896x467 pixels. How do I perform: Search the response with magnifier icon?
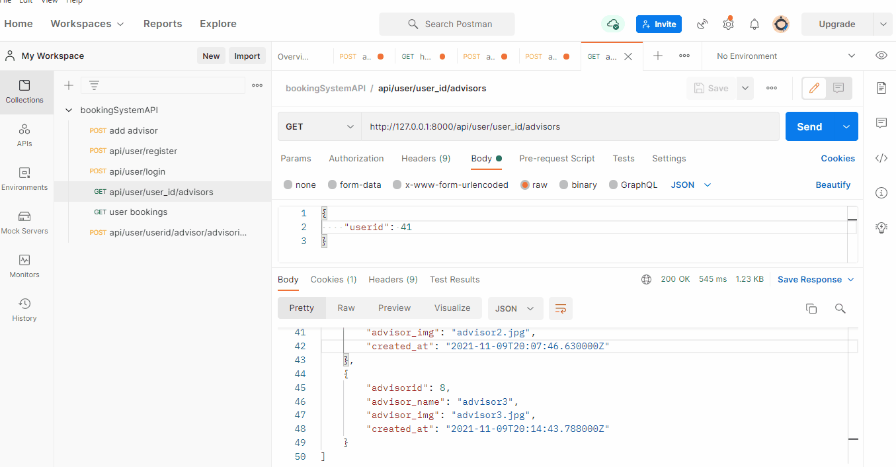pos(840,309)
